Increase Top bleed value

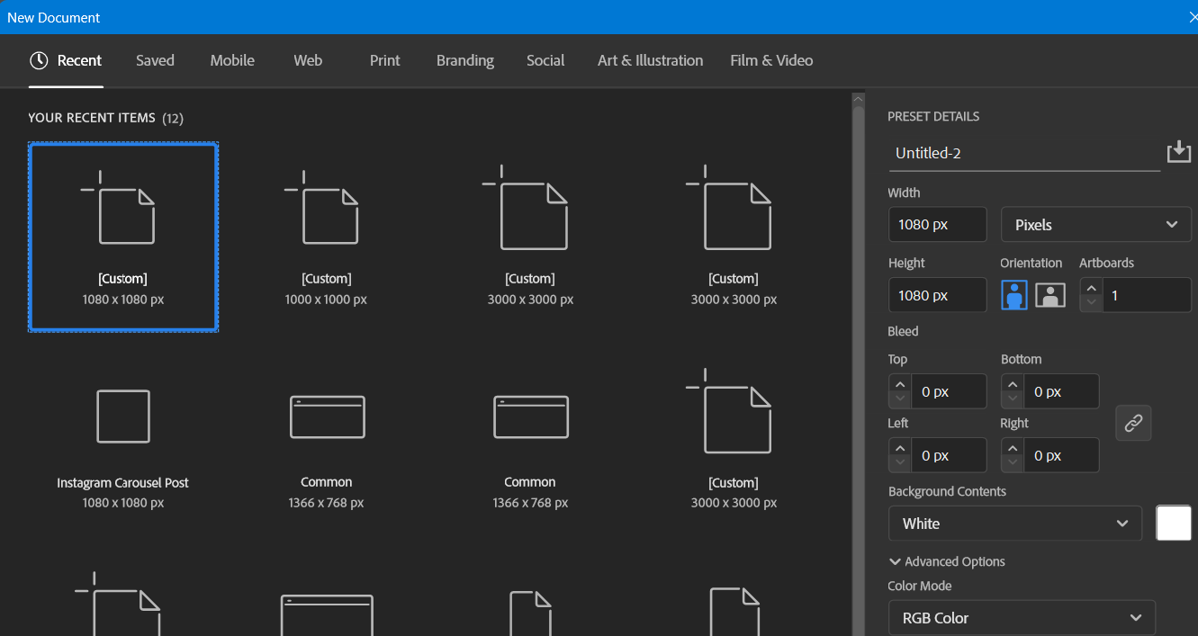tap(899, 384)
